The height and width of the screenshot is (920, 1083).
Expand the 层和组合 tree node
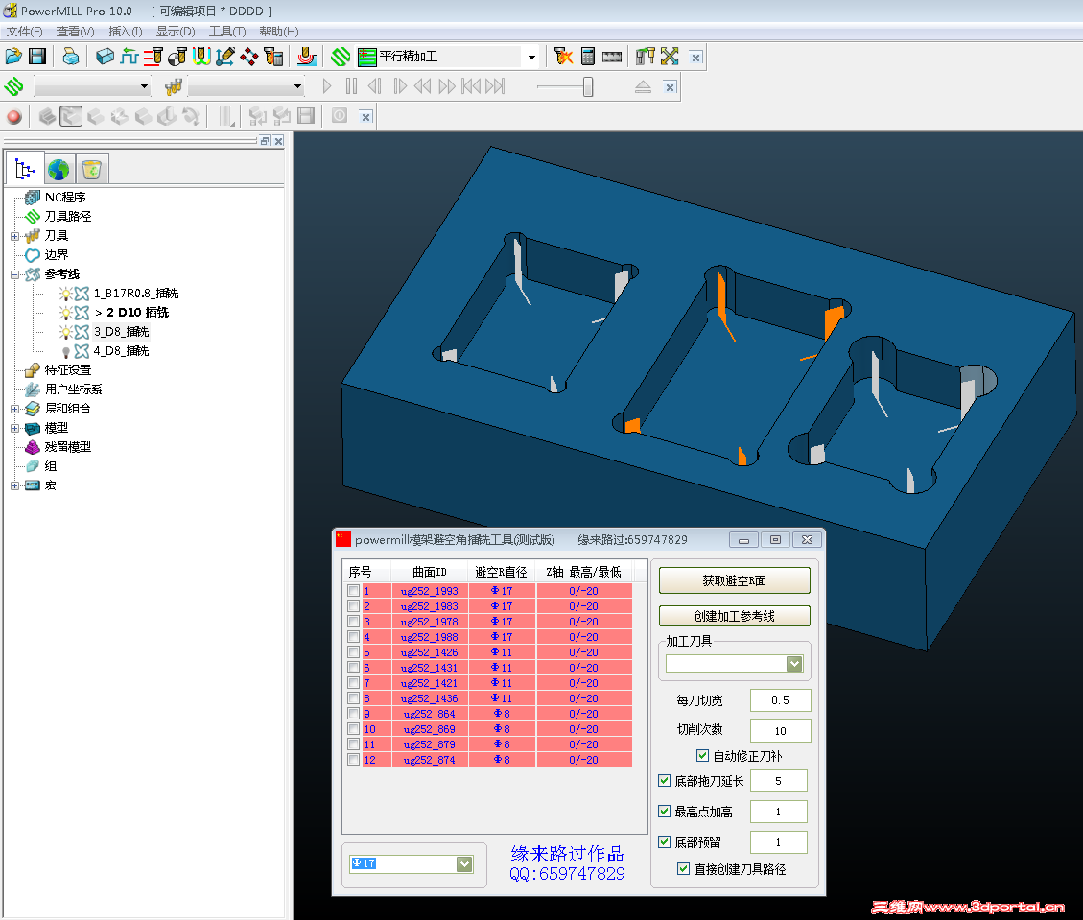coord(14,409)
